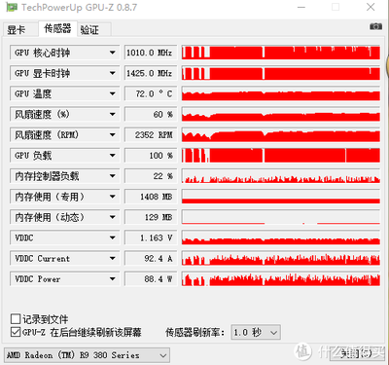Click the GPU-Z app icon in title bar
The height and width of the screenshot is (365, 389).
click(x=12, y=7)
